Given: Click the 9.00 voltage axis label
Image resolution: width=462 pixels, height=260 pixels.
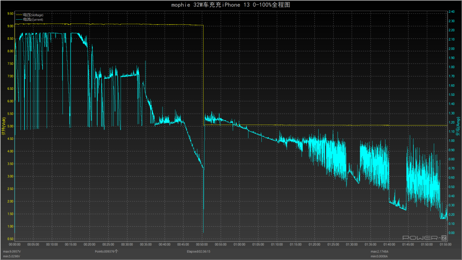Looking at the screenshot, I should (10, 26).
